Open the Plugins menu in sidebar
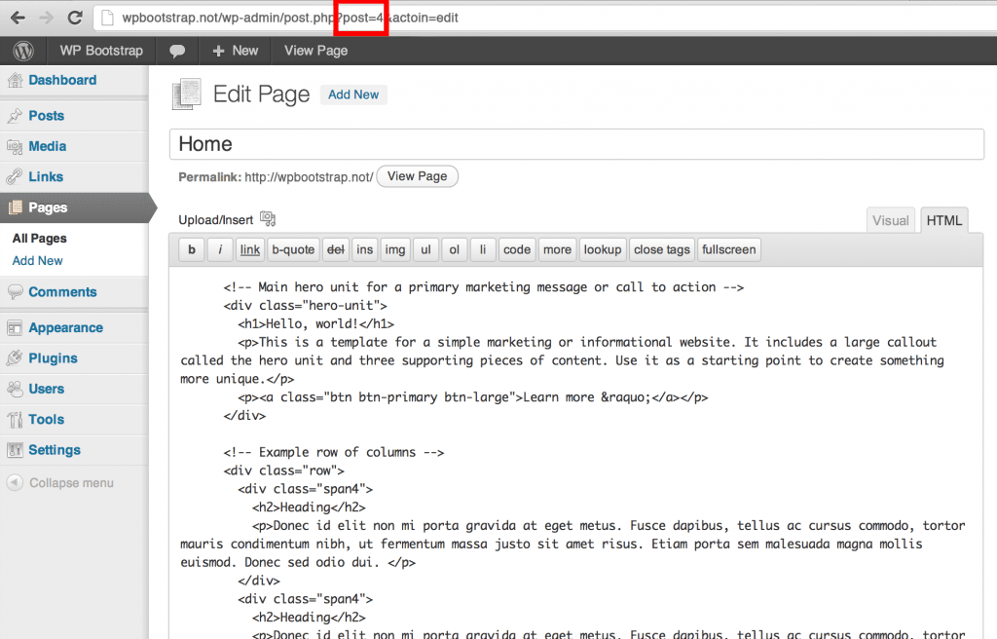The height and width of the screenshot is (639, 997). pos(53,358)
